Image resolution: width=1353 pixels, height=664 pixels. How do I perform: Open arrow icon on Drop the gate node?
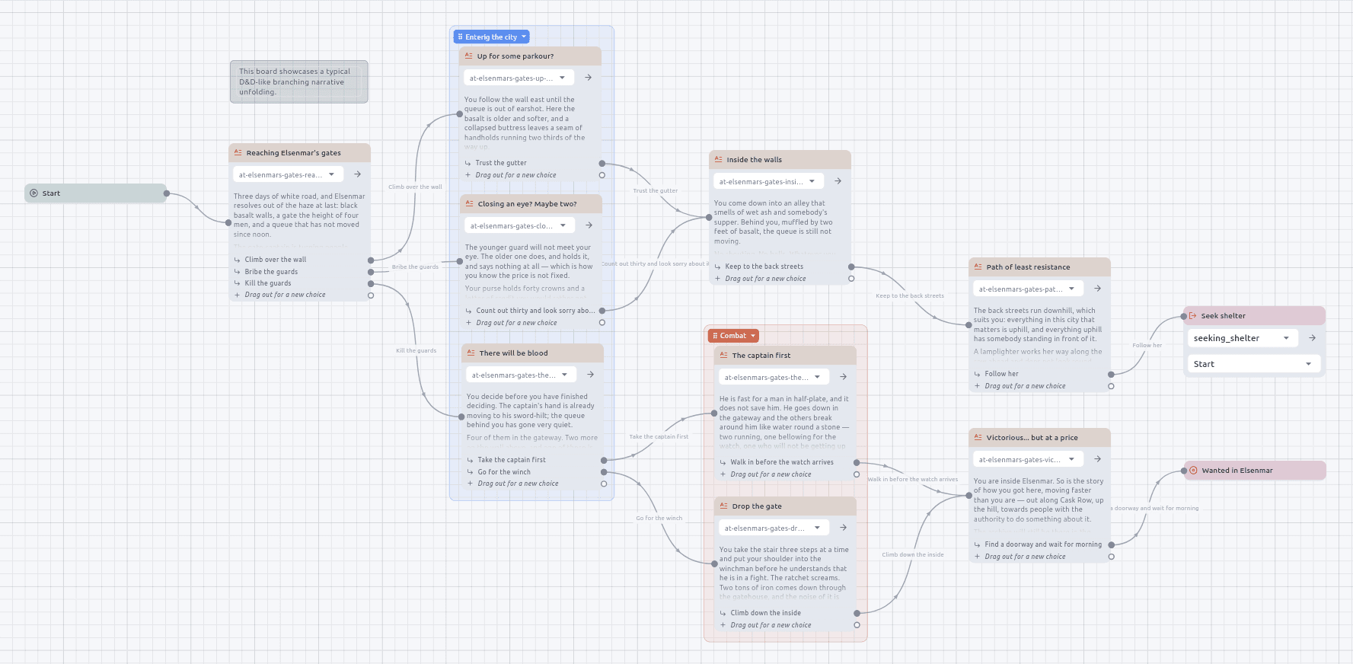[x=843, y=528]
